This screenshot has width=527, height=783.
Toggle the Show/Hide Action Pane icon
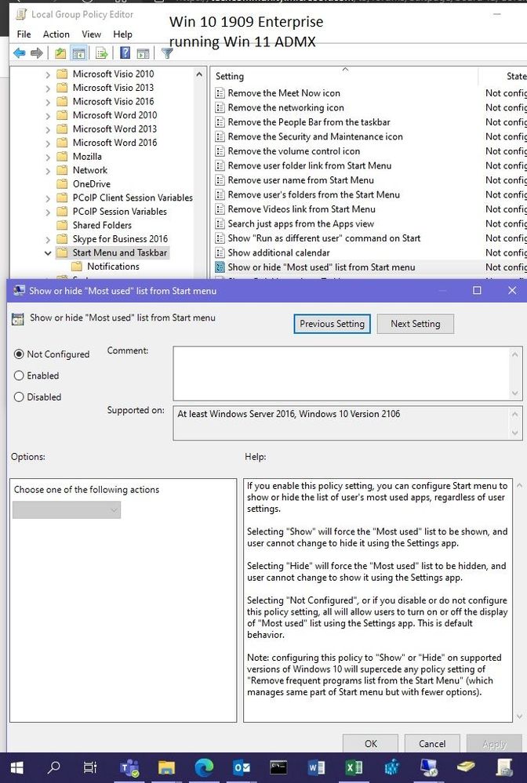coord(143,53)
